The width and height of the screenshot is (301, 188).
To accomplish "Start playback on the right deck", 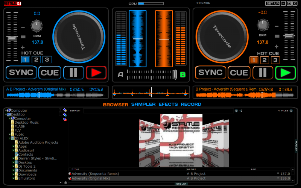I will pos(285,73).
